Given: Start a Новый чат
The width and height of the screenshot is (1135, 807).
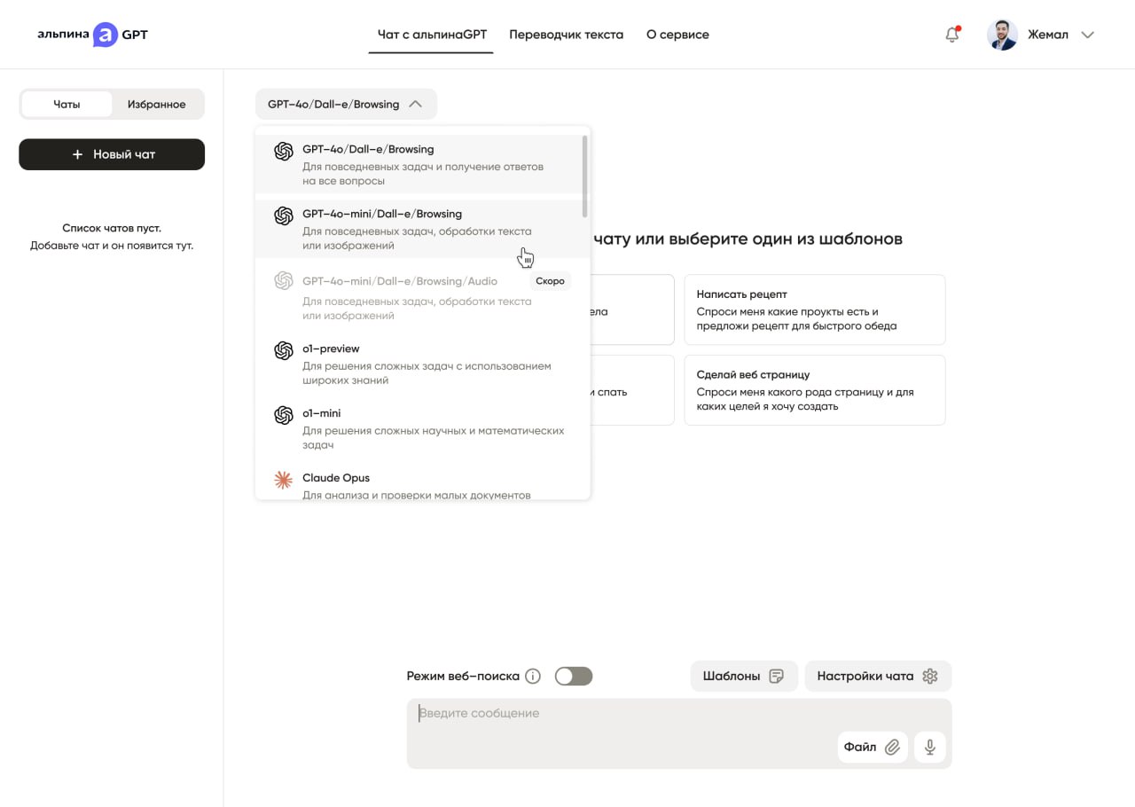Looking at the screenshot, I should pyautogui.click(x=112, y=154).
